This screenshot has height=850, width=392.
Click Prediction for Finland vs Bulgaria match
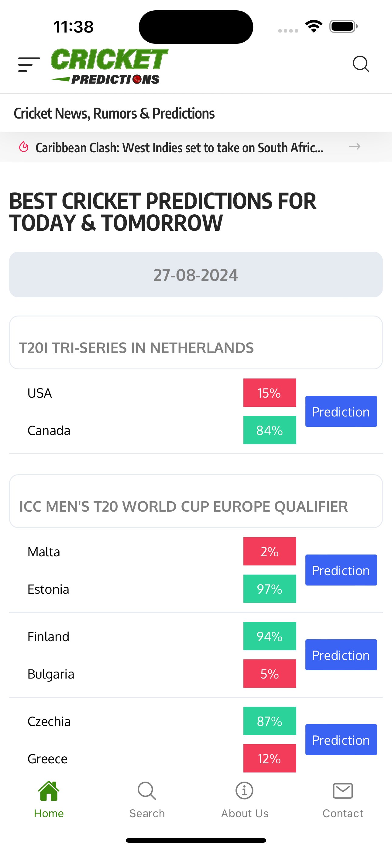tap(341, 655)
